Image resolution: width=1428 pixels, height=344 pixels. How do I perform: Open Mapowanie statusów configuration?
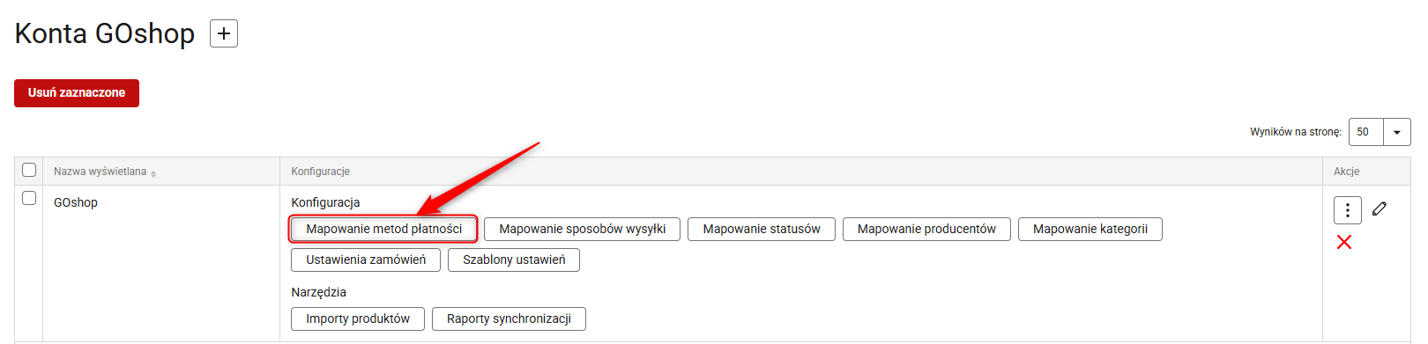762,229
